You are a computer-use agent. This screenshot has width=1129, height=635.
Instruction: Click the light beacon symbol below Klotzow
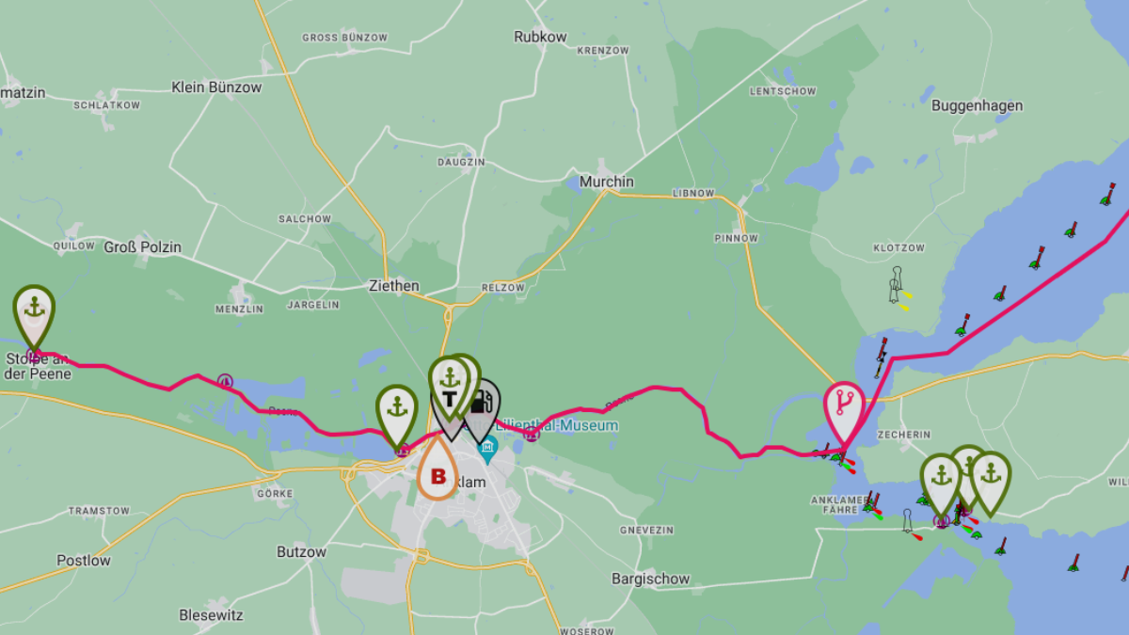tap(895, 284)
